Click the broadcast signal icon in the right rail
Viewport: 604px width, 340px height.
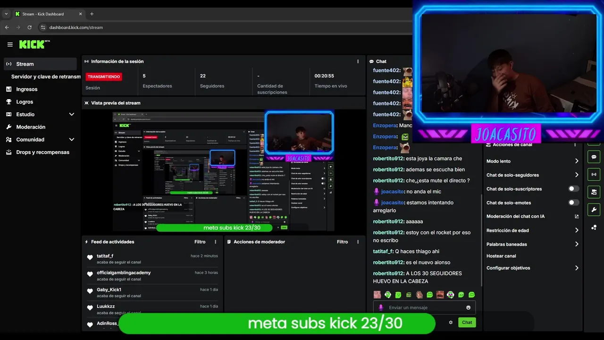point(594,174)
